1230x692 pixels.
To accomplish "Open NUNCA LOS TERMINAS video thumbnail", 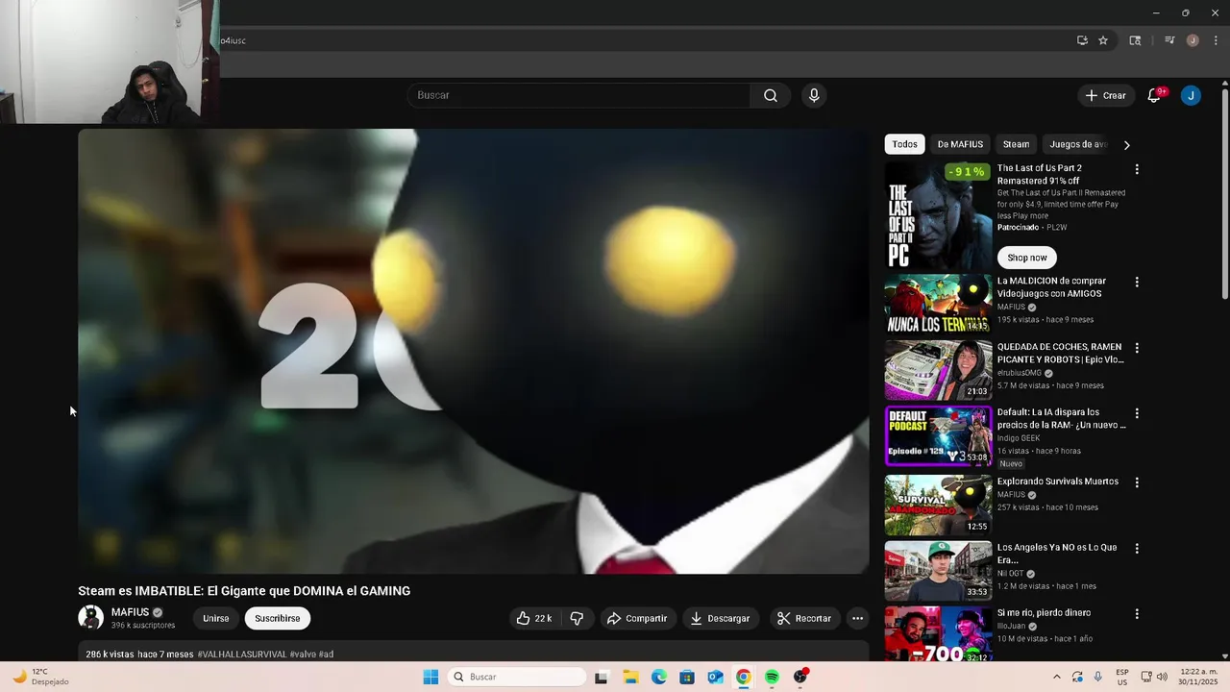I will click(938, 305).
